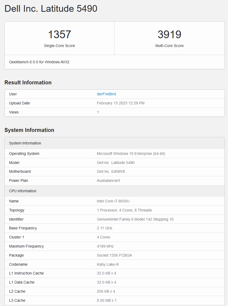This screenshot has height=306, width=228.
Task: Click the Topology row label
Action: (17, 210)
